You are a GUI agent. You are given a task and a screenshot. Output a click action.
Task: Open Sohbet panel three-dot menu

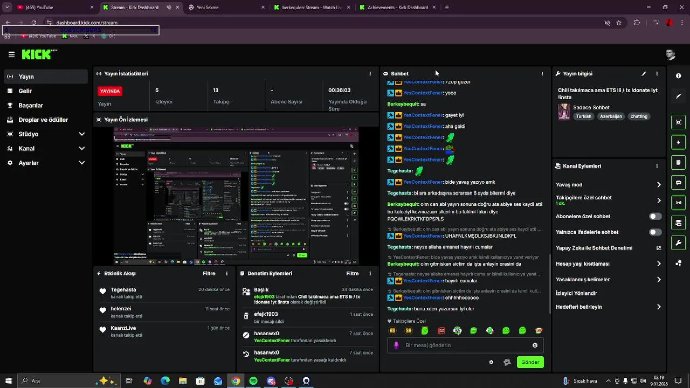[x=542, y=74]
